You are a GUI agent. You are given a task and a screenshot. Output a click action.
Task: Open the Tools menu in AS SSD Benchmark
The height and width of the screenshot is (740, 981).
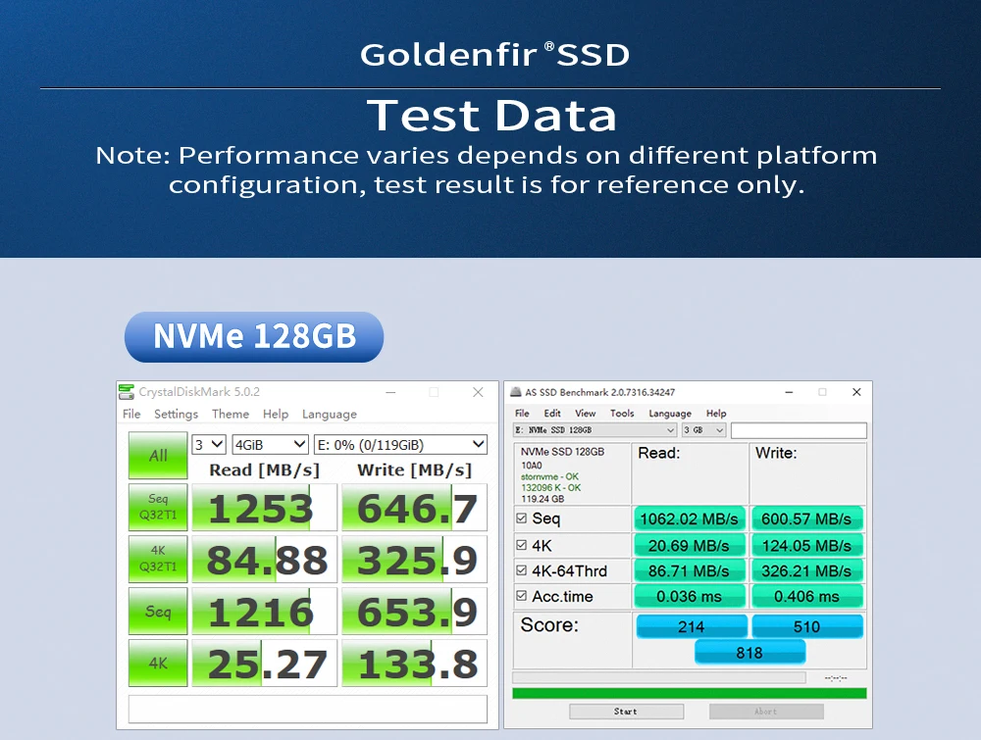click(622, 414)
